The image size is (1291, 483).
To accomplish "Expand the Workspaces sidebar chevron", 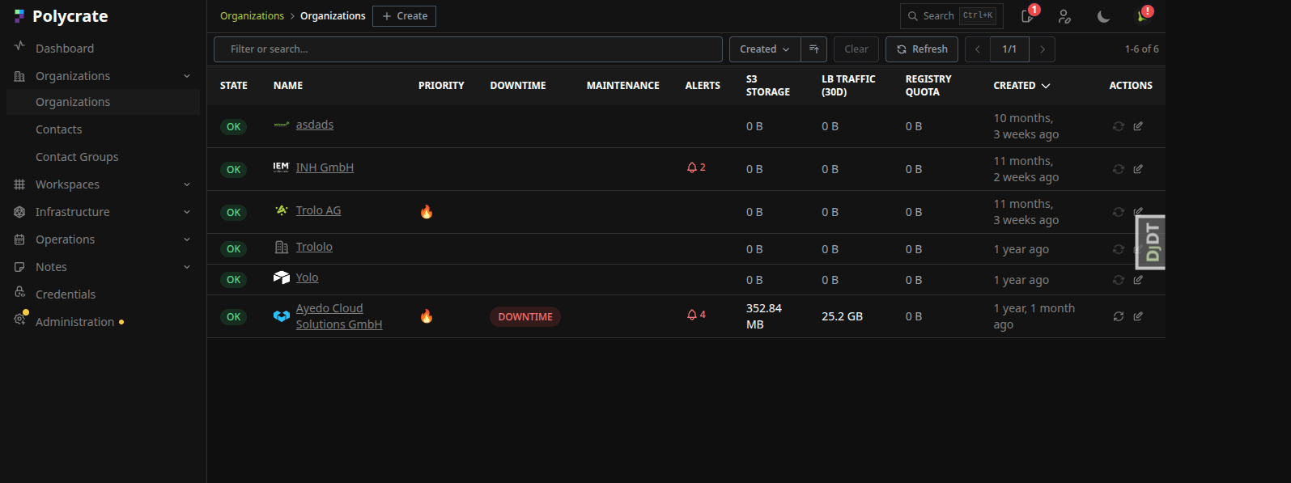I will (x=187, y=184).
